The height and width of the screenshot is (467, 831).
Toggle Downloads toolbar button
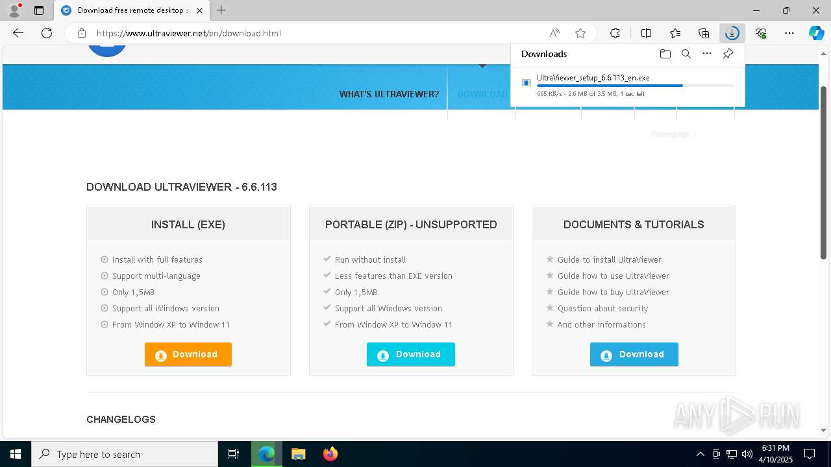point(732,33)
